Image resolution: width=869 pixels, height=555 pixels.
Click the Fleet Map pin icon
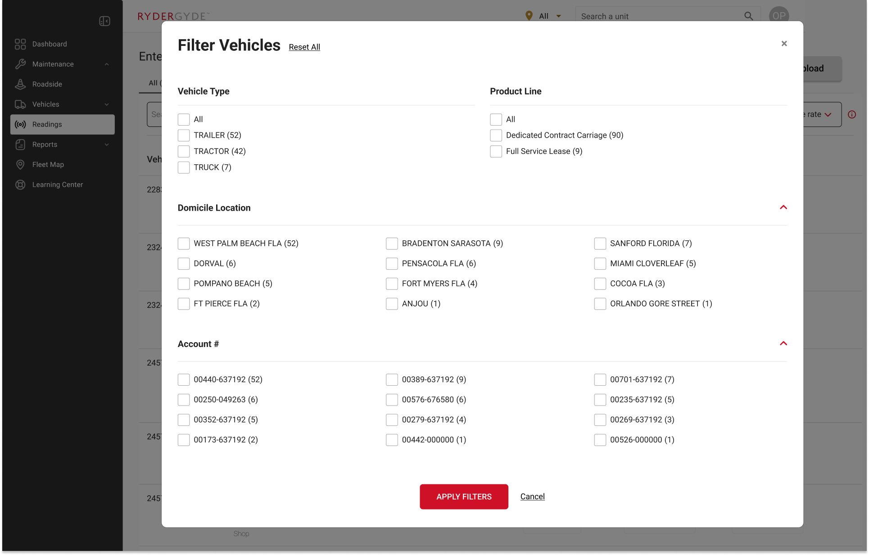(x=20, y=165)
